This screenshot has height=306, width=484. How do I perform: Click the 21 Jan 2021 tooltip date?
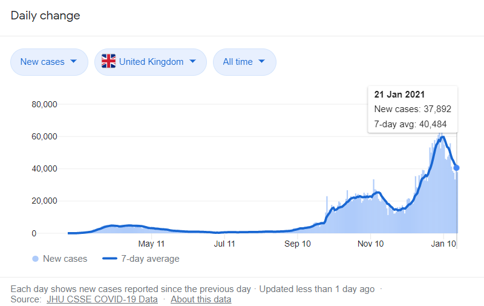coord(399,95)
